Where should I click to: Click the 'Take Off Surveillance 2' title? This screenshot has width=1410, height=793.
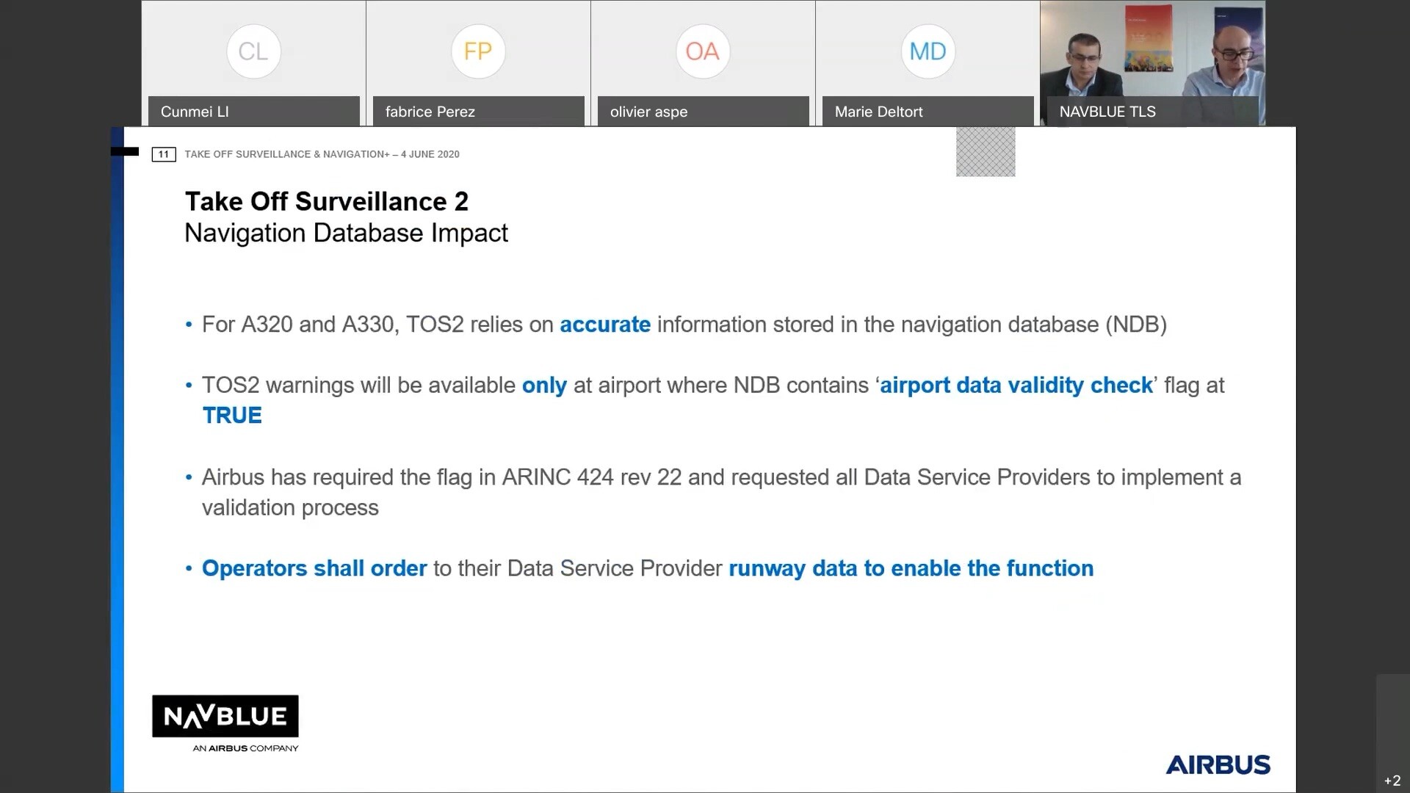pos(327,201)
